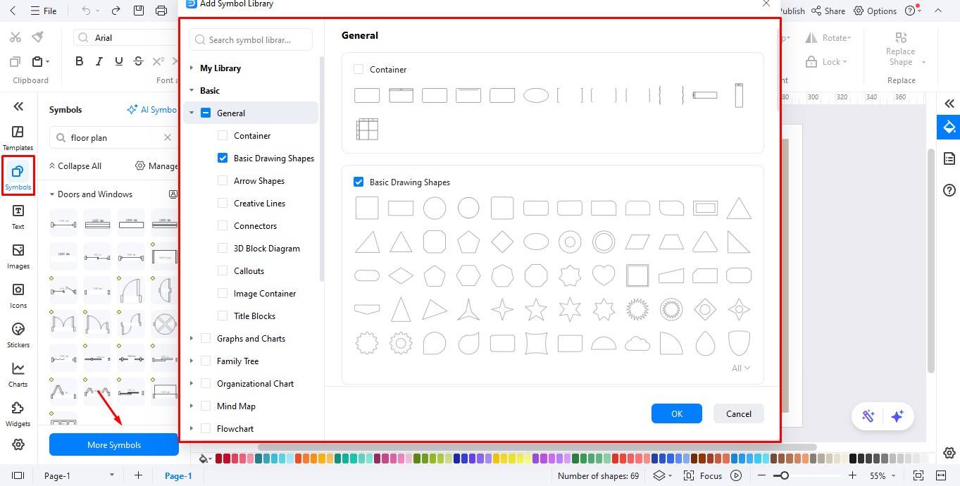Confirm with the OK button
The width and height of the screenshot is (960, 486).
tap(676, 413)
